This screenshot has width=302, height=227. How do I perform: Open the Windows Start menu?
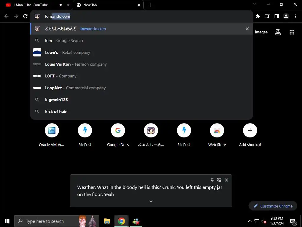[7, 221]
